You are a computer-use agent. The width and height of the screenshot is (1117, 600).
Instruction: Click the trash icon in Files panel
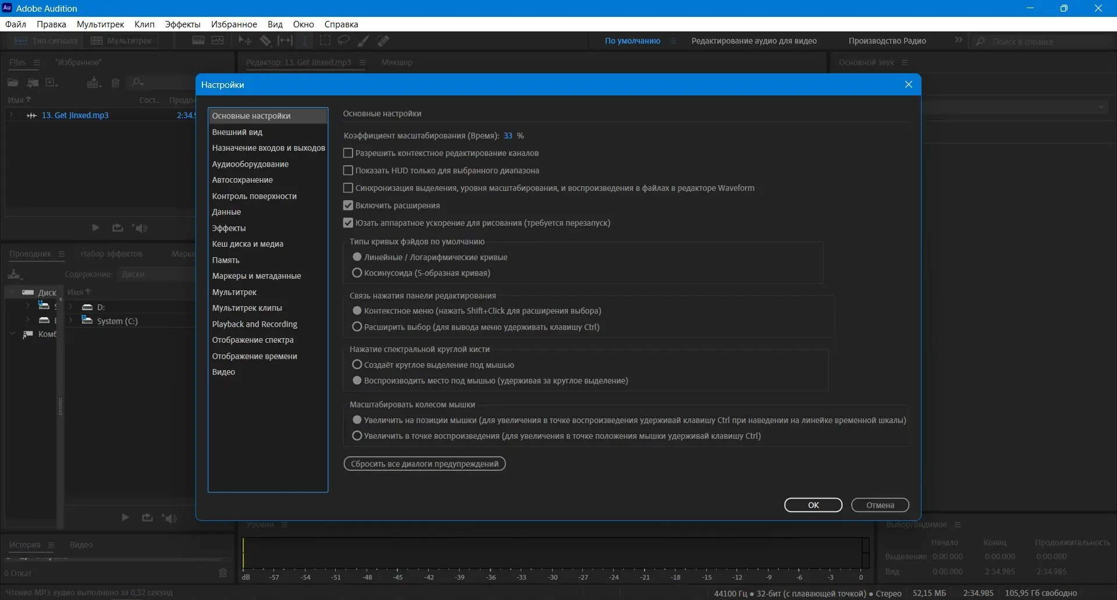[x=115, y=83]
